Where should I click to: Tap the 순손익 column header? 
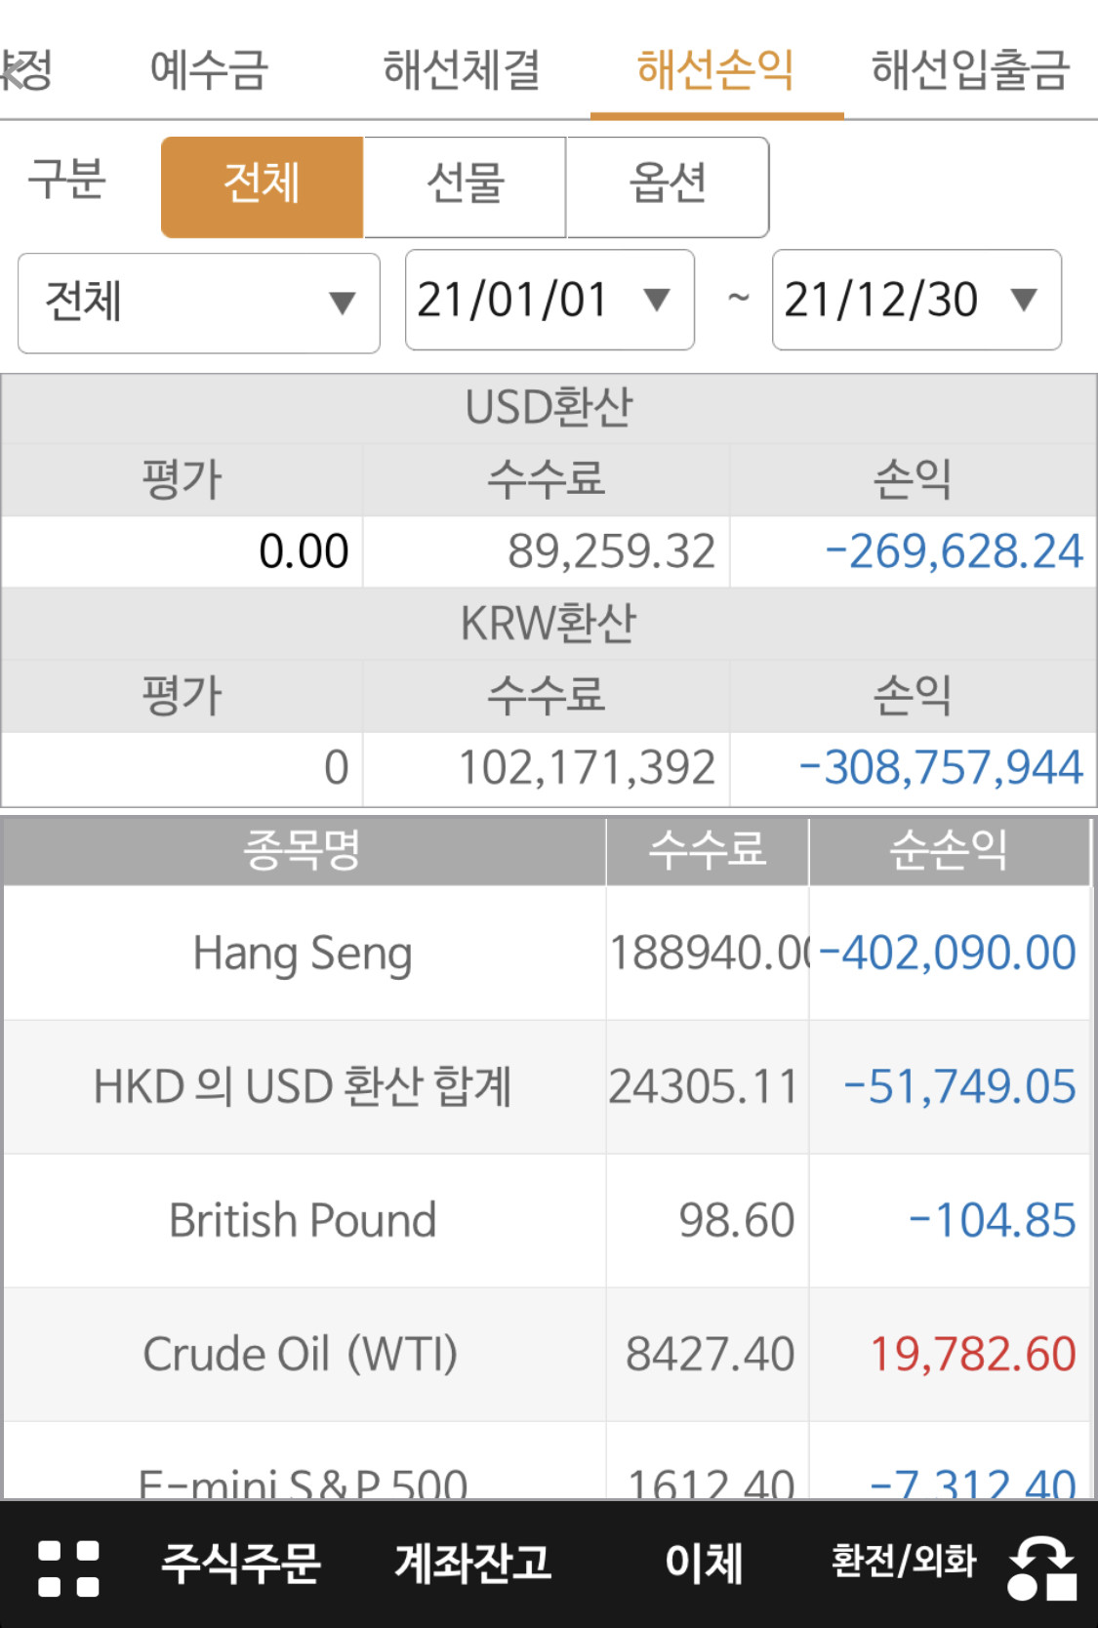pyautogui.click(x=949, y=850)
